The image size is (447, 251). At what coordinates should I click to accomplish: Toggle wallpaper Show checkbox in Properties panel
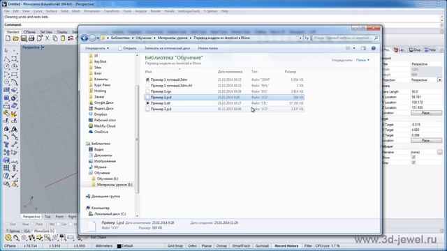(x=413, y=158)
